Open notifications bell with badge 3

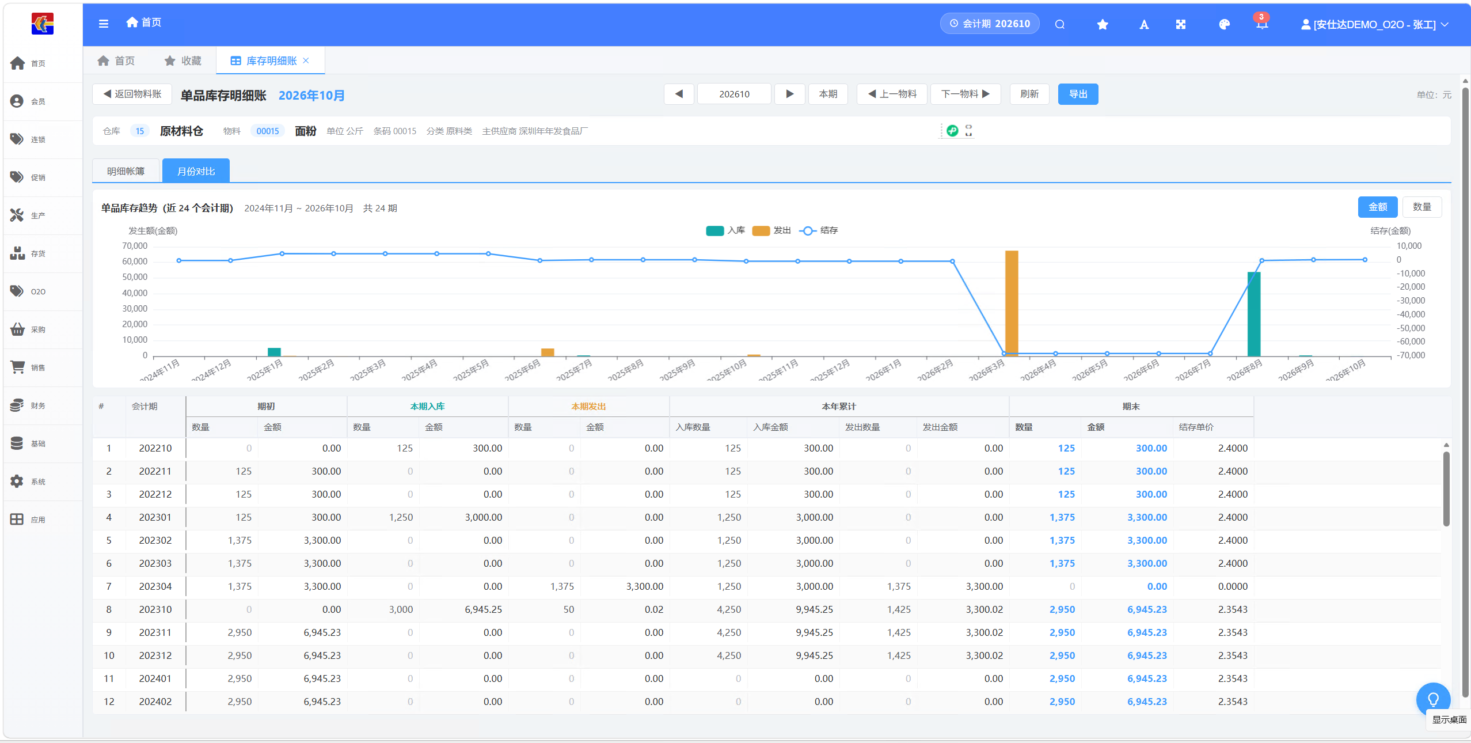pos(1262,23)
